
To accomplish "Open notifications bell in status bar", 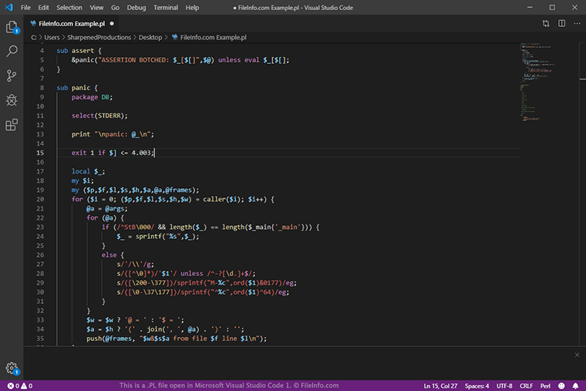I will (575, 385).
